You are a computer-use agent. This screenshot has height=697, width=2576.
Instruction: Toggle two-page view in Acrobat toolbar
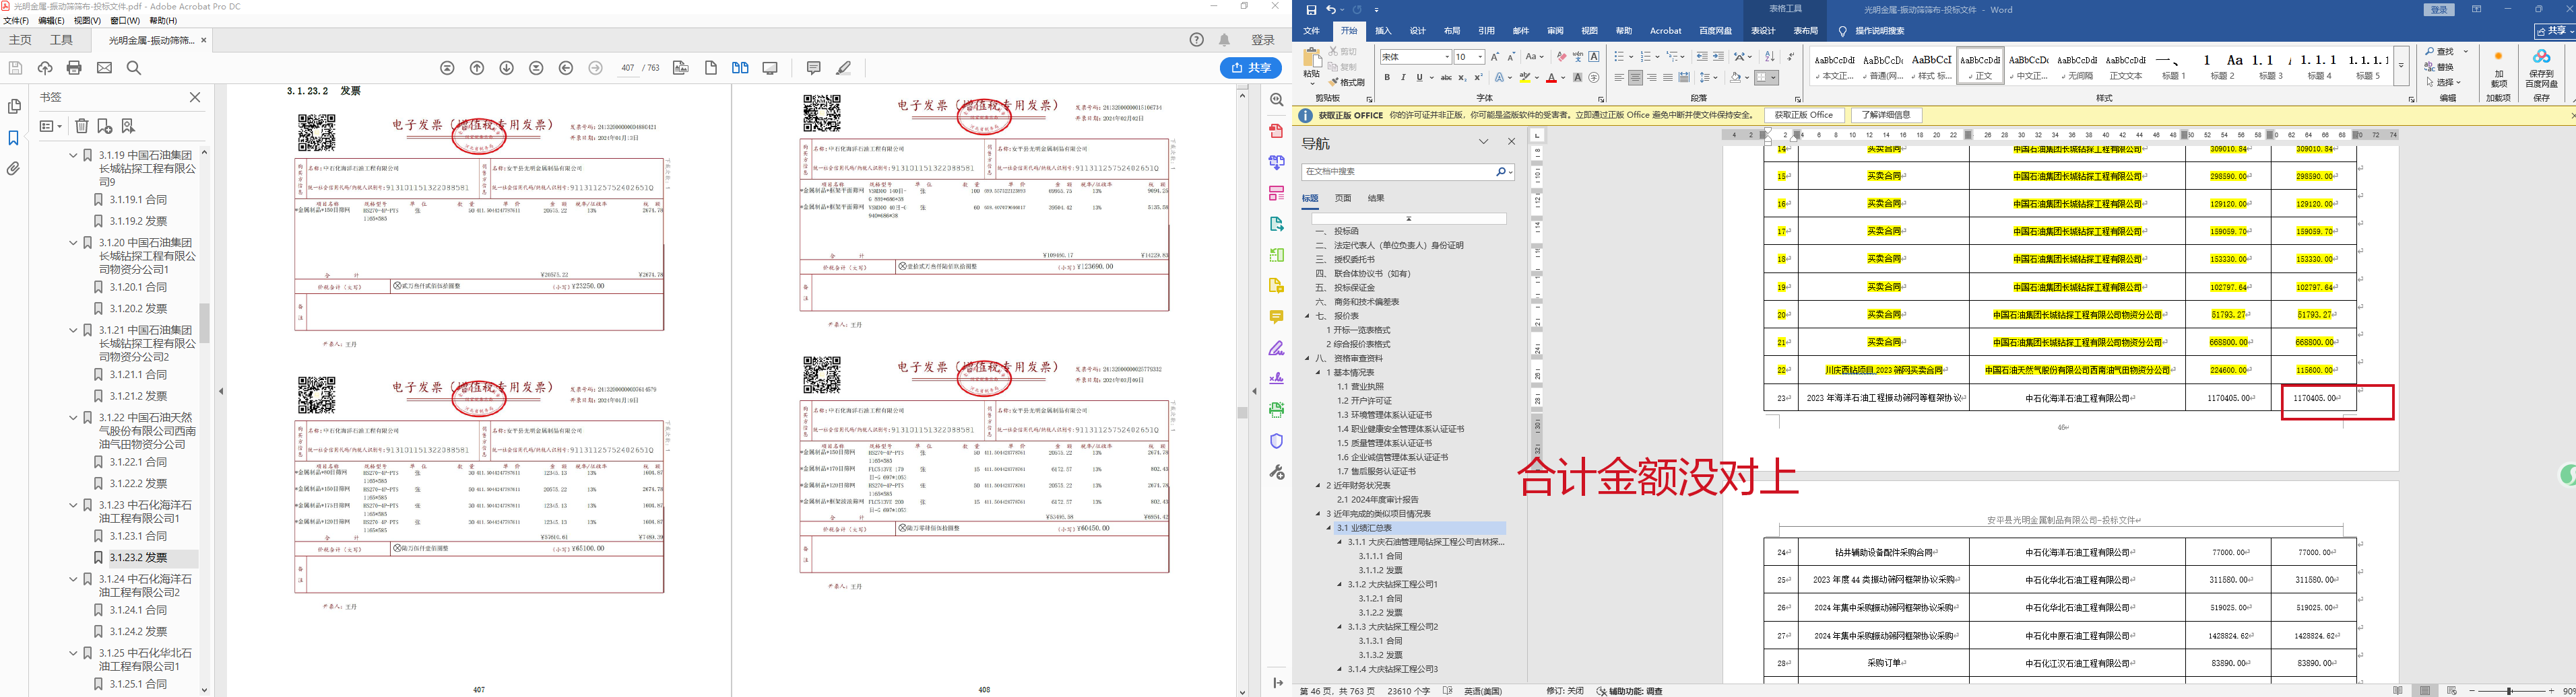click(740, 68)
